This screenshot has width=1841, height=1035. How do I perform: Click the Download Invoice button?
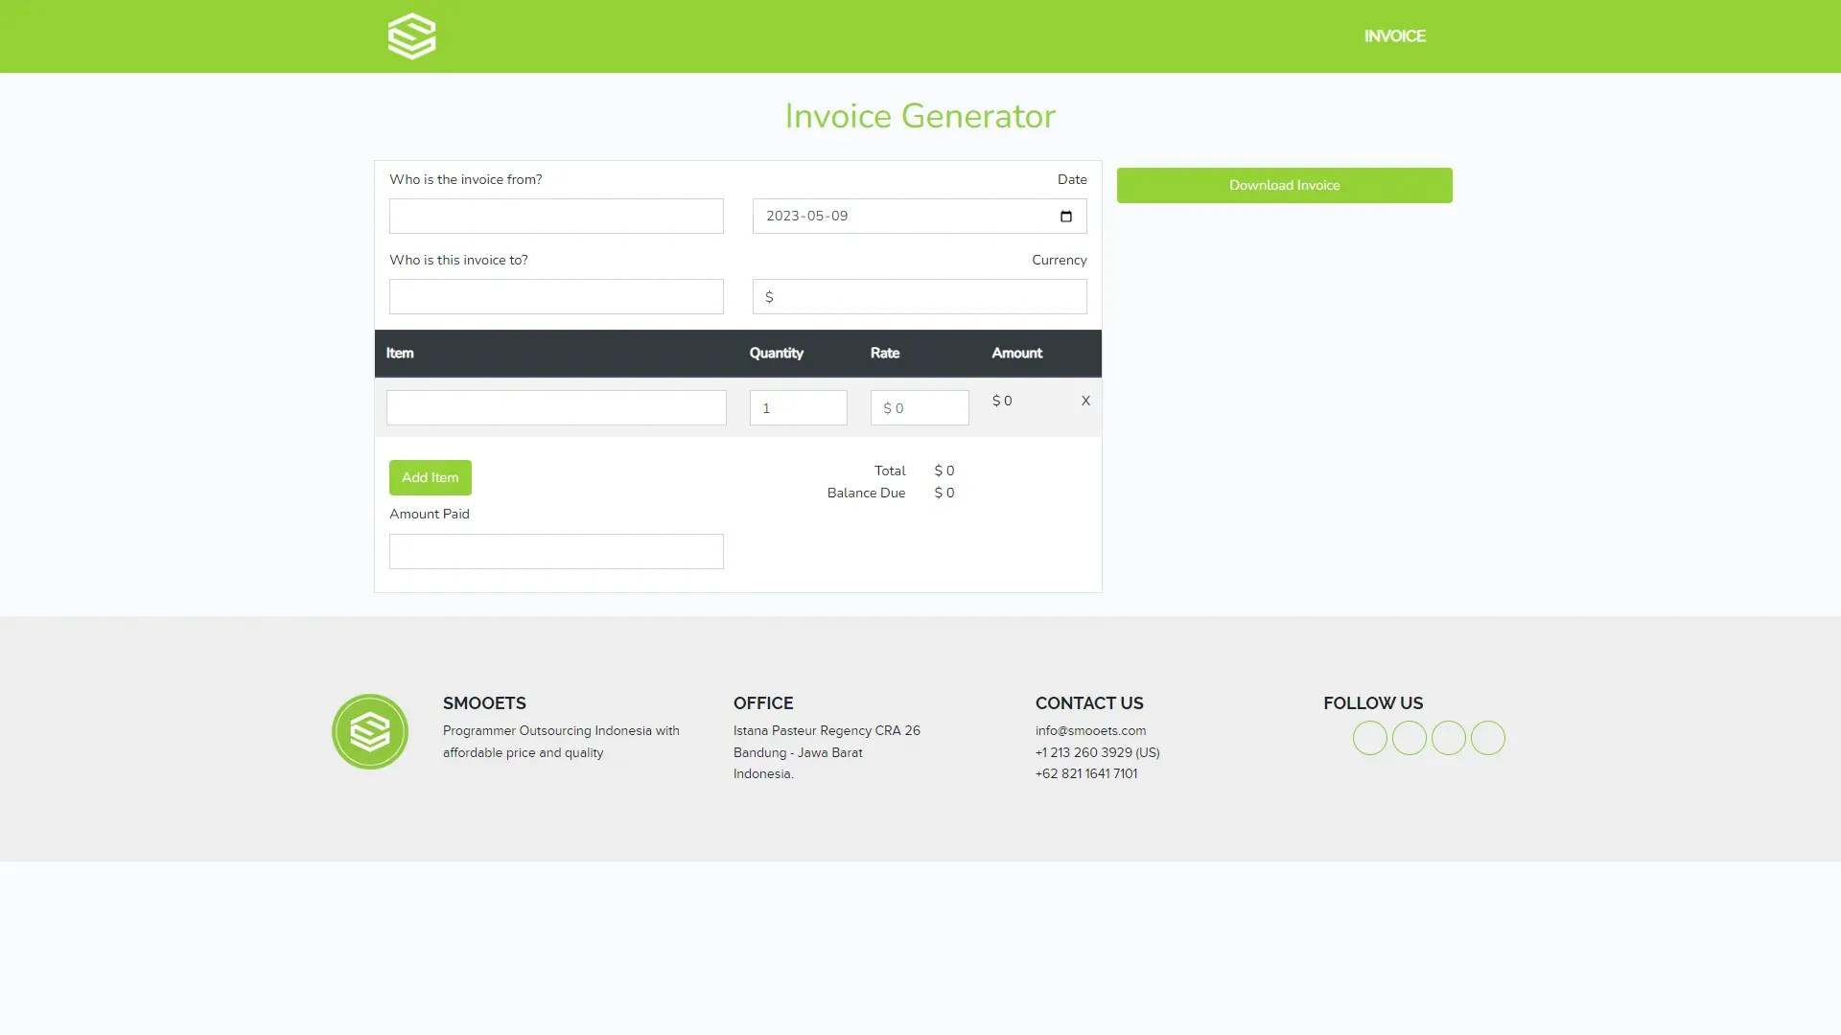click(1284, 185)
